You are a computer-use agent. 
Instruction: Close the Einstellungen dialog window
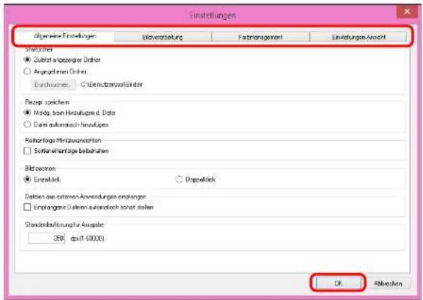[407, 12]
